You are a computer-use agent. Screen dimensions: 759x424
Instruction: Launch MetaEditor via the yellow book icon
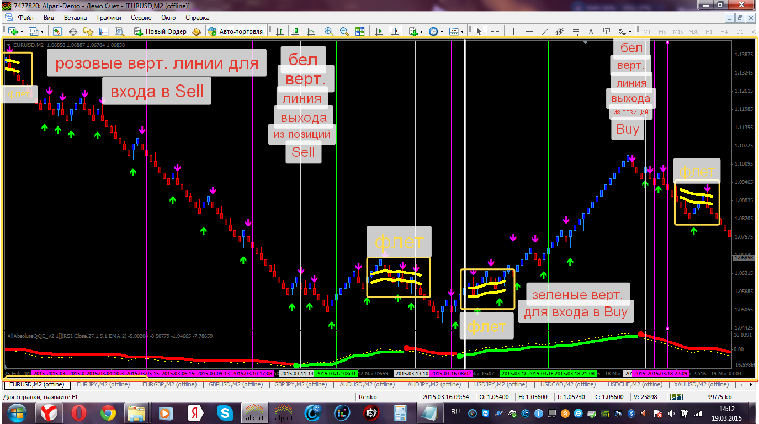(x=195, y=31)
